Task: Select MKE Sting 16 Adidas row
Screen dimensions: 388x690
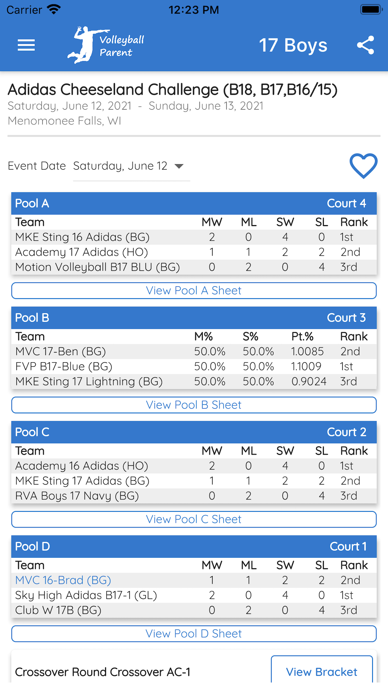Action: tap(194, 237)
